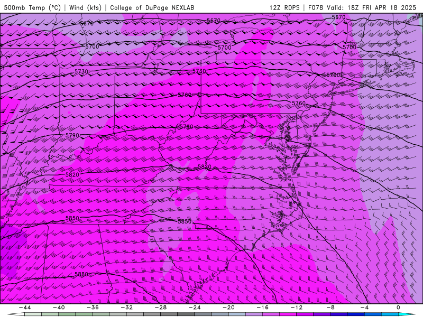The image size is (423, 317).
Task: Select the -20 colorbar label
Action: (x=228, y=307)
